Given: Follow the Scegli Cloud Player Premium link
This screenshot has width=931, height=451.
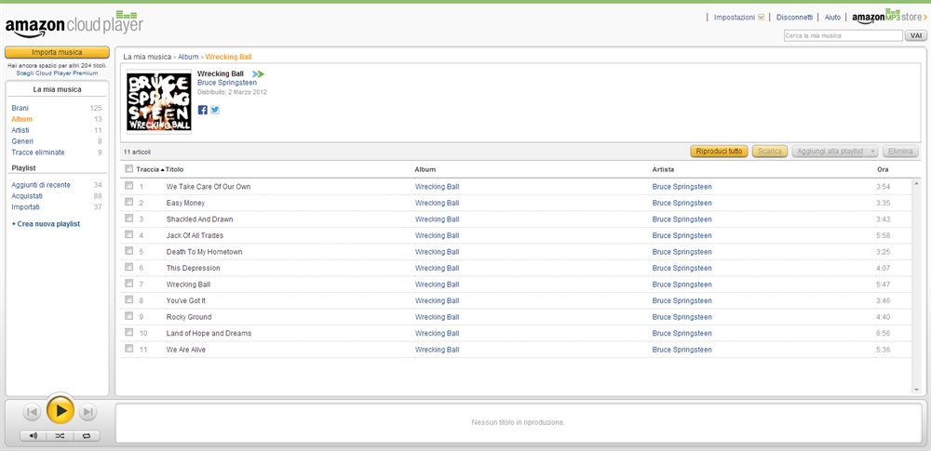Looking at the screenshot, I should pos(57,73).
